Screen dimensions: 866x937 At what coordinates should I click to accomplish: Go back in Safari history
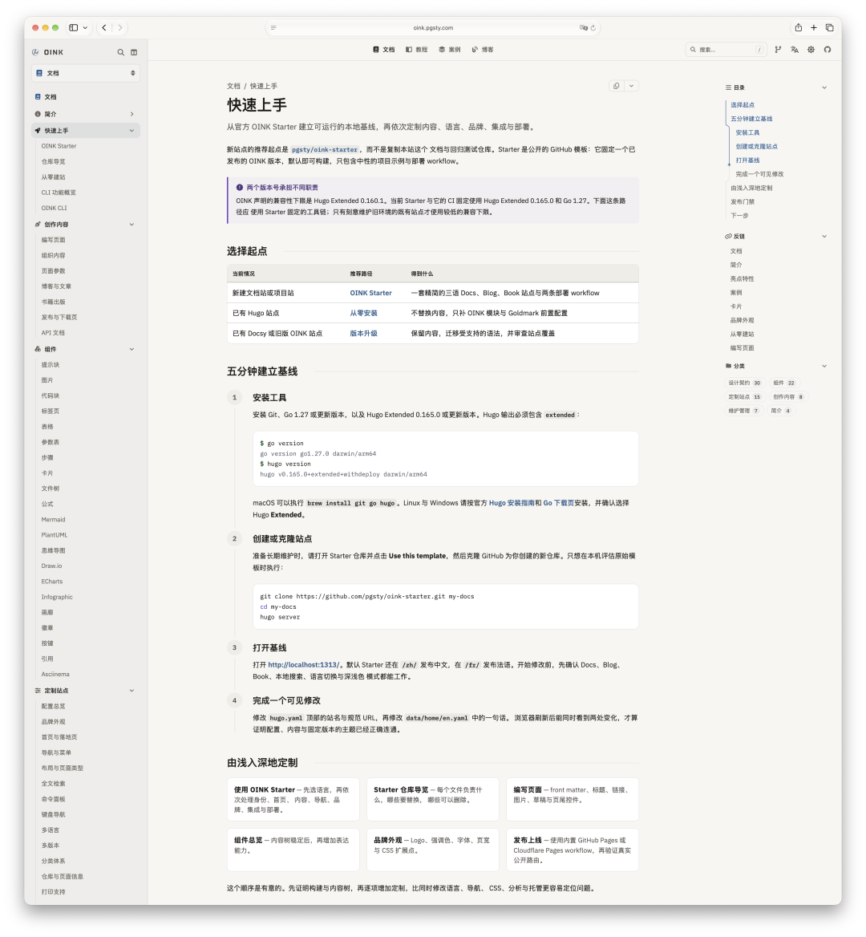click(x=104, y=27)
